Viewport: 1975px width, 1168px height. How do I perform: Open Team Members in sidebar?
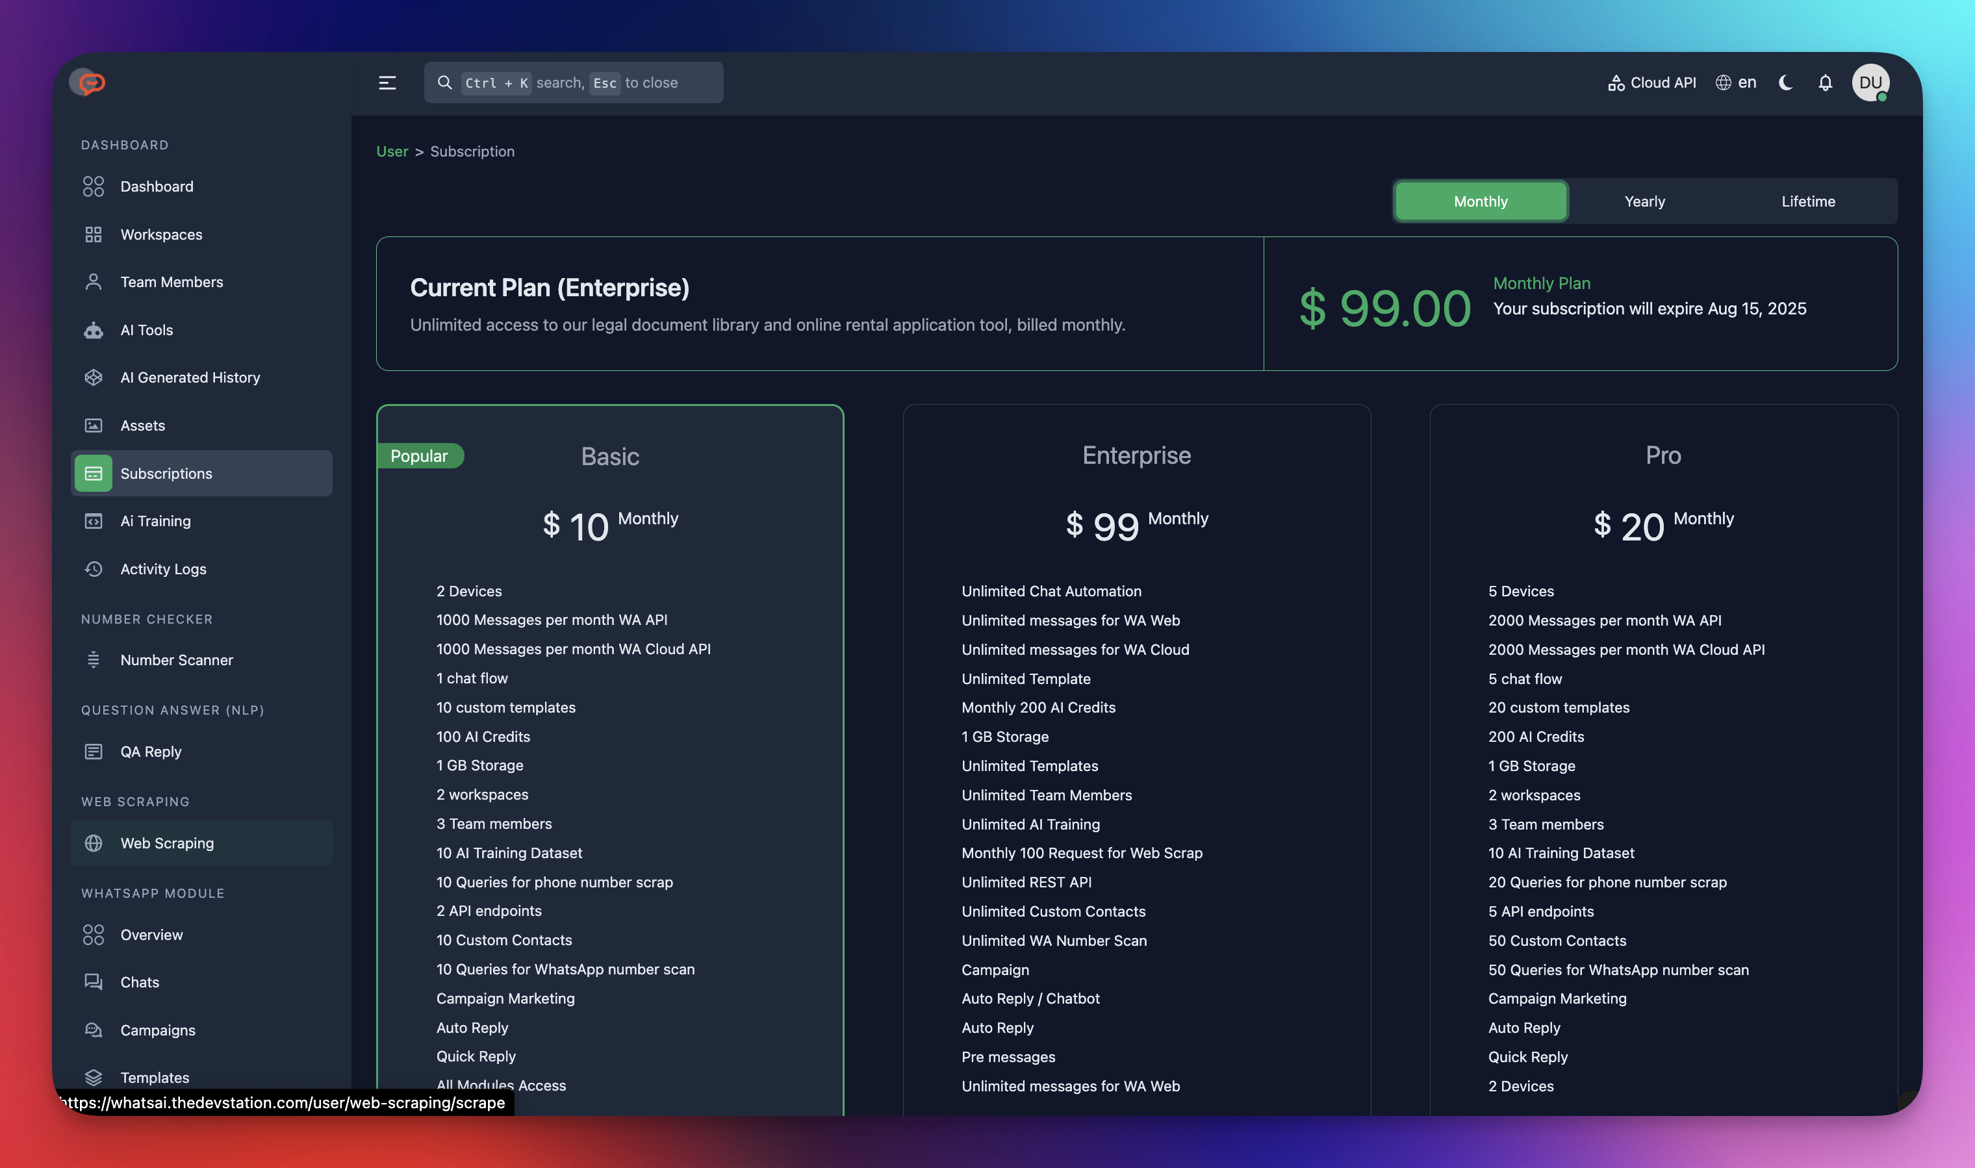click(x=172, y=282)
